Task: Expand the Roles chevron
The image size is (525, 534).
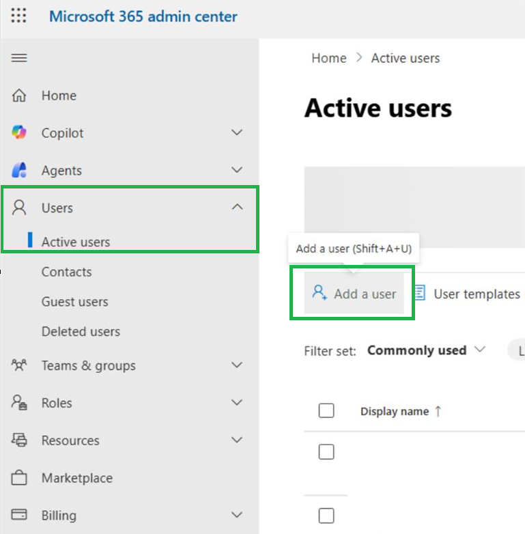Action: coord(237,402)
